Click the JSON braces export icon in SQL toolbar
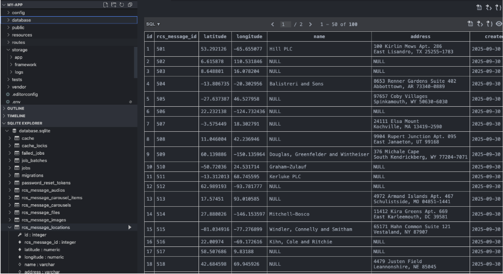The width and height of the screenshot is (503, 274). pyautogui.click(x=489, y=23)
